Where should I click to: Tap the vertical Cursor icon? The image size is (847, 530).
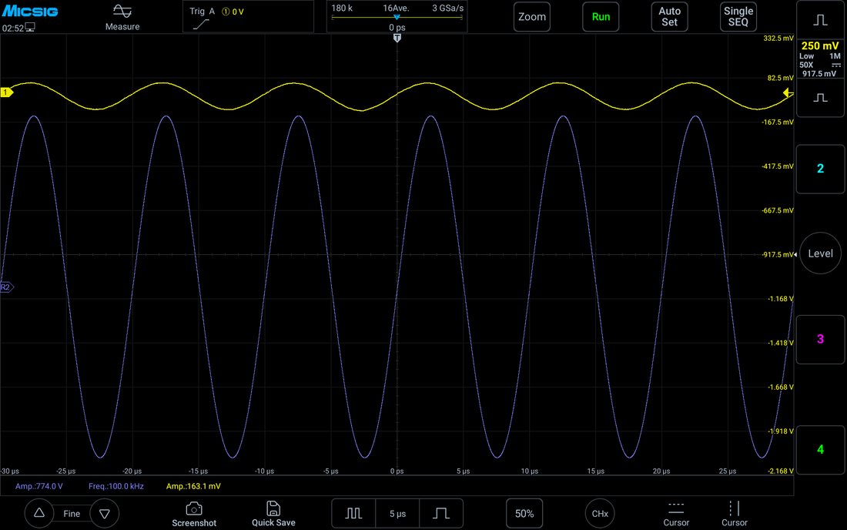tap(734, 508)
